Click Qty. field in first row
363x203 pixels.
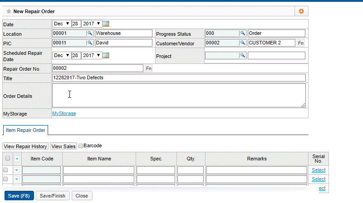click(x=191, y=170)
